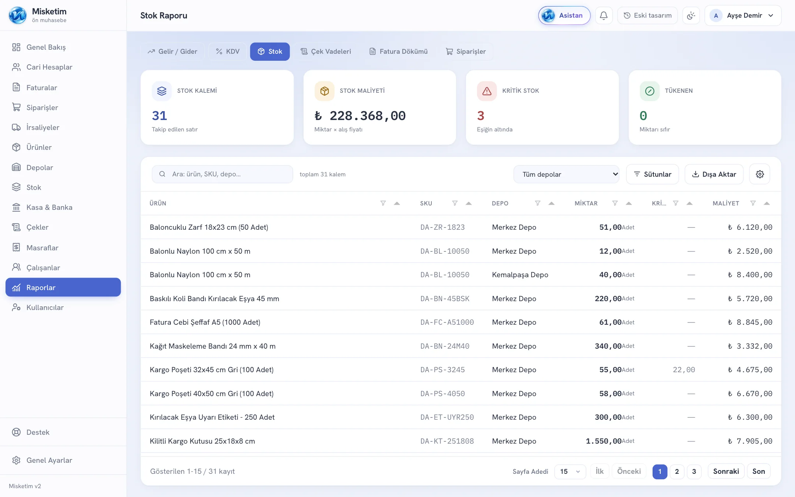Toggle dark mode theme icon
Image resolution: width=795 pixels, height=497 pixels.
click(691, 15)
